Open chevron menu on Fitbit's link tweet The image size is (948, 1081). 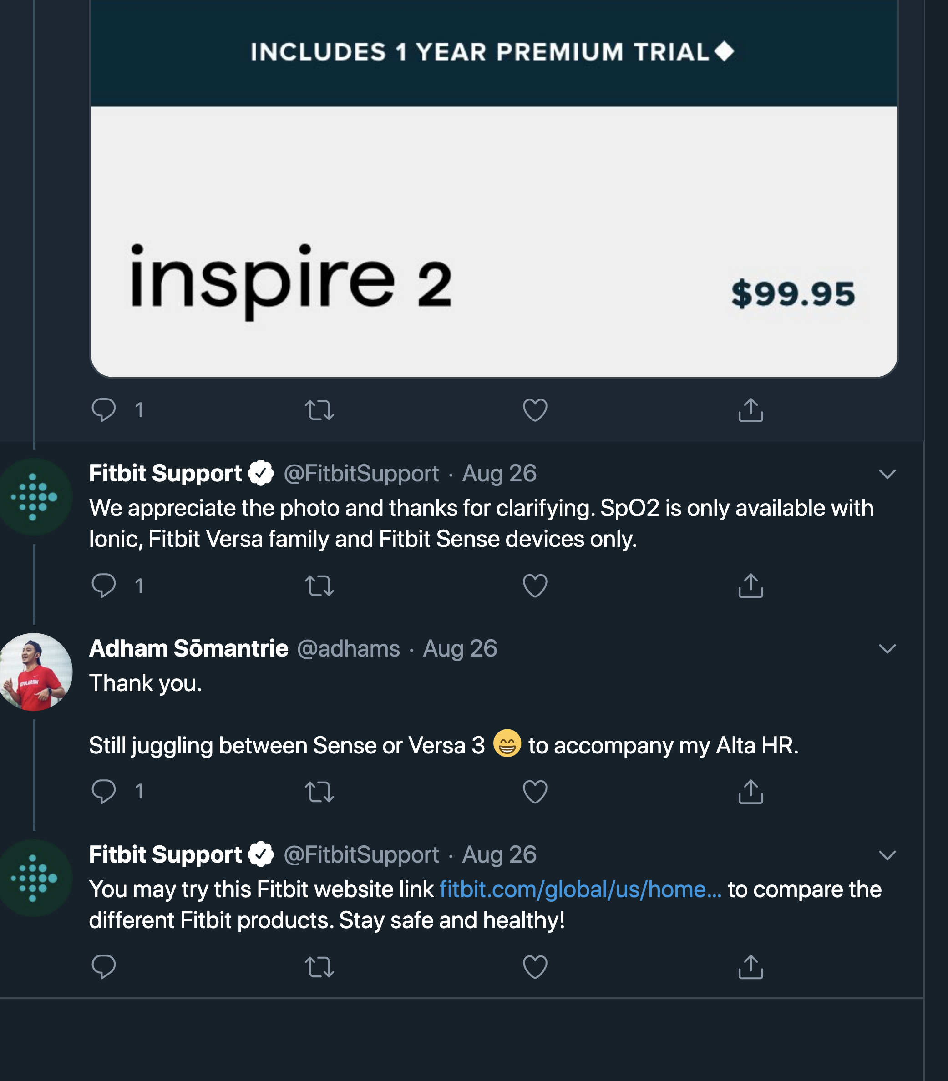[887, 855]
